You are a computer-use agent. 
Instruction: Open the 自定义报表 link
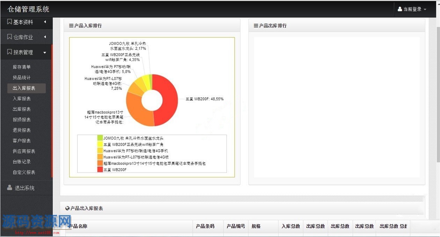pyautogui.click(x=24, y=172)
